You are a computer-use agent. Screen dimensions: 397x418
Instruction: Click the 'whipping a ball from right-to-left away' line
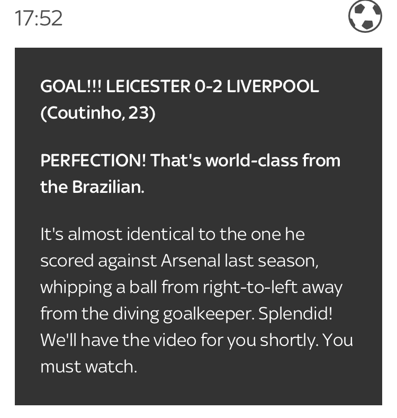click(x=191, y=287)
